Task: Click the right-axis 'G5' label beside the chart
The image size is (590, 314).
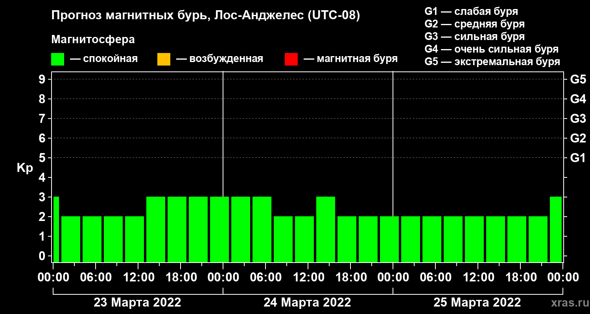Action: pos(578,79)
